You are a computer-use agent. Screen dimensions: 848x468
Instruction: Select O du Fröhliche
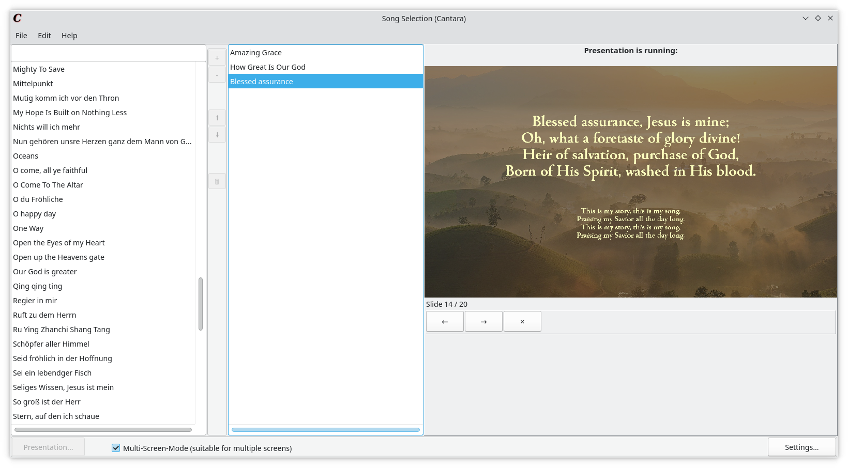103,199
